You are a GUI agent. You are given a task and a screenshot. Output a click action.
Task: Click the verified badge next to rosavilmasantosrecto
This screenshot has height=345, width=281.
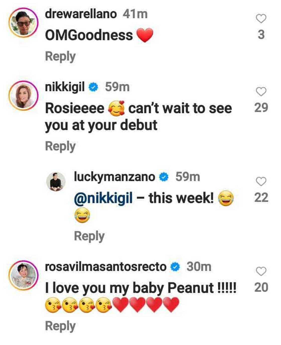coord(175,266)
